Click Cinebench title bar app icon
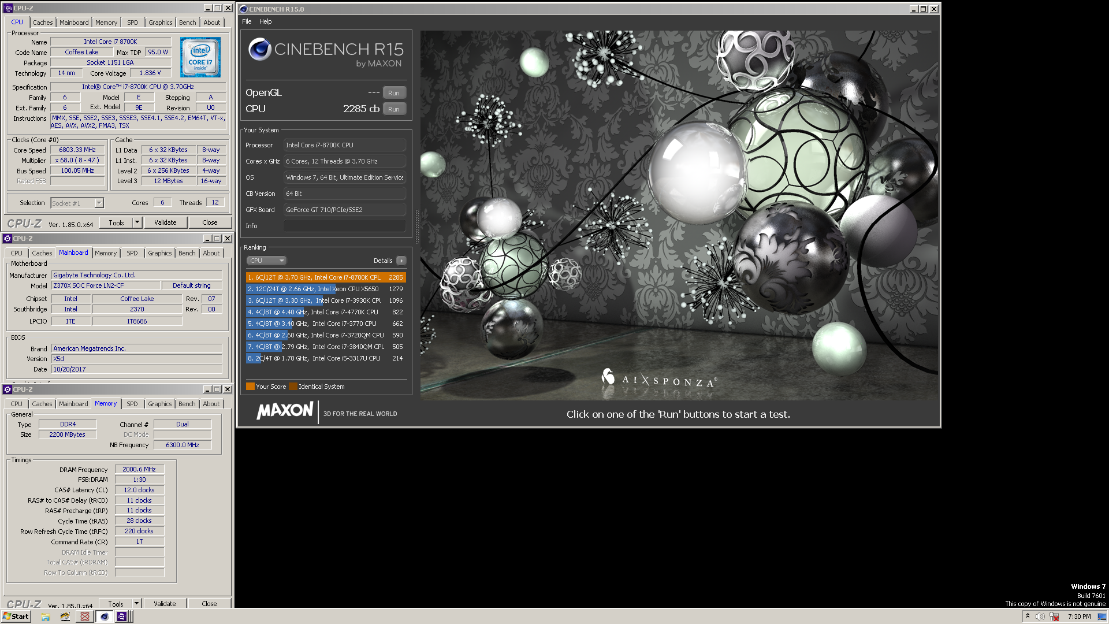1109x624 pixels. [x=244, y=9]
